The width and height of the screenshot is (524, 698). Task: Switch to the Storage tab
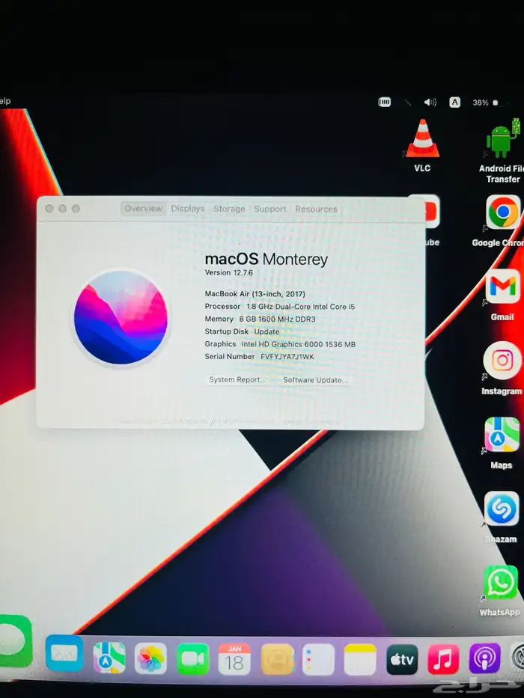[229, 209]
